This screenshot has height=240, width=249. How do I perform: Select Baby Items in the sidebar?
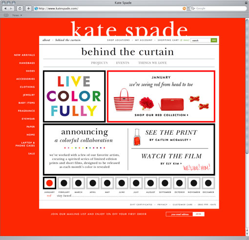[26, 103]
